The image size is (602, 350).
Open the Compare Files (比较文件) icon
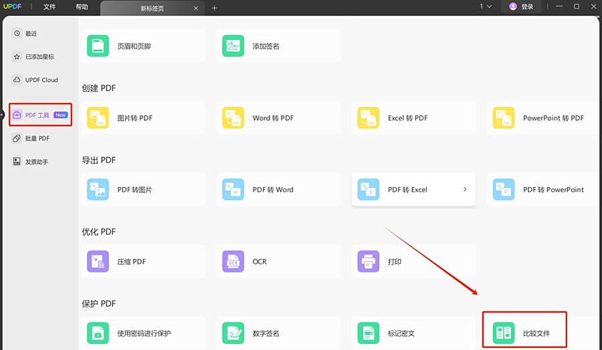503,333
